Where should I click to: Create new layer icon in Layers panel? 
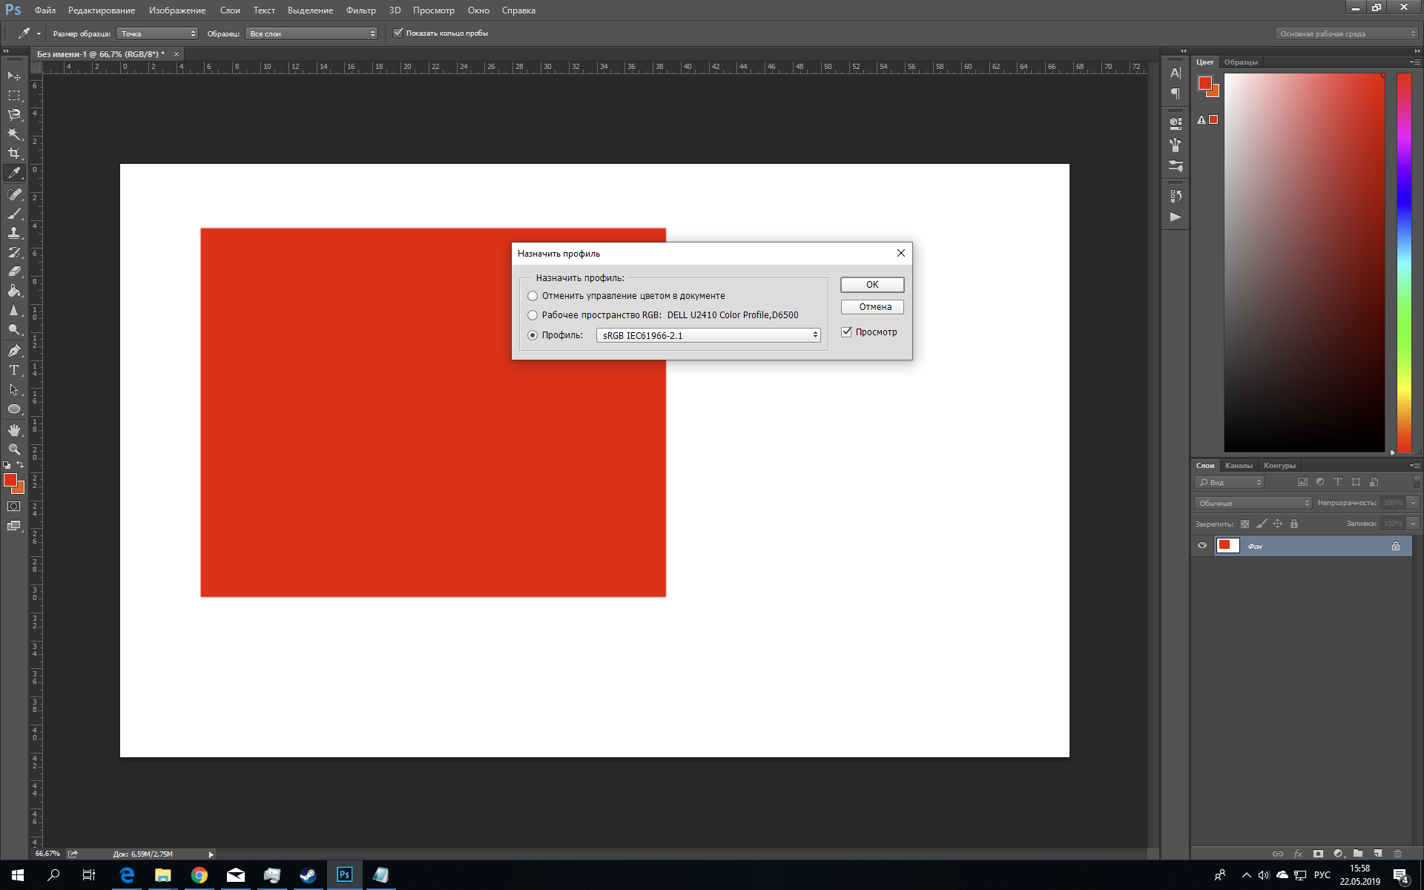1378,854
